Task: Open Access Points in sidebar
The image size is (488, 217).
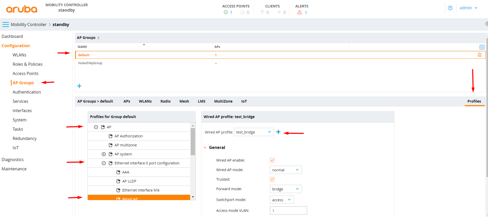Action: click(x=26, y=73)
